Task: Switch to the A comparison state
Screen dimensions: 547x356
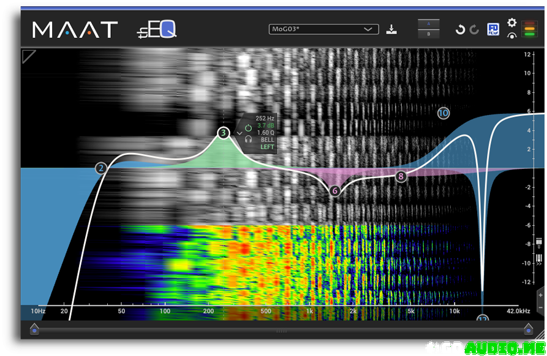Action: (429, 24)
